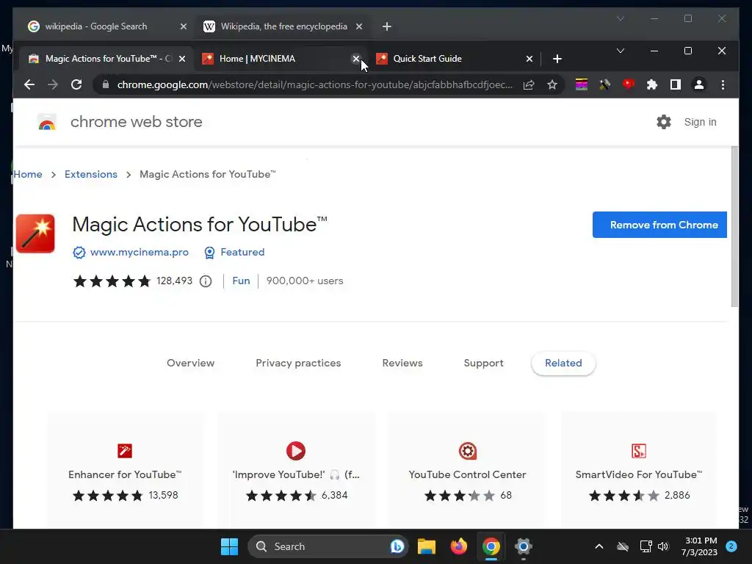Go back to the previous page

tap(29, 85)
